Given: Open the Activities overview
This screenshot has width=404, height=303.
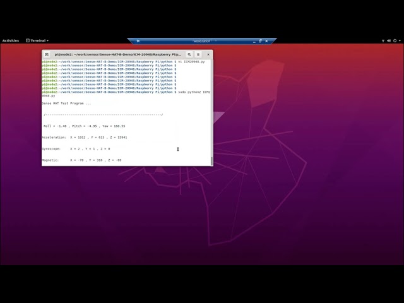Looking at the screenshot, I should tap(11, 40).
